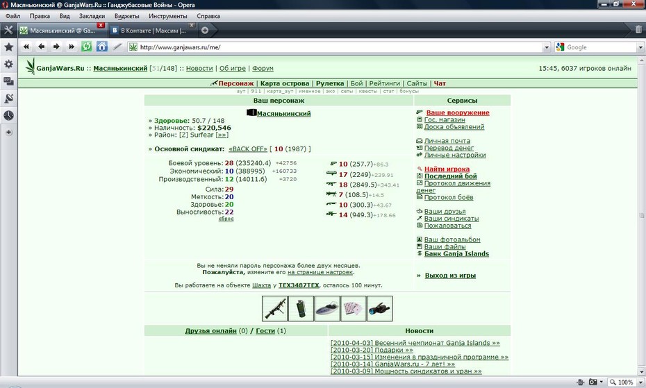The image size is (646, 388).
Task: Click the rocket launcher inventory item
Action: 274,308
